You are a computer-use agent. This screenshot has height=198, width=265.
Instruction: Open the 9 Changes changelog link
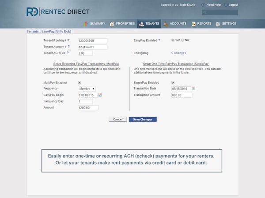click(178, 53)
